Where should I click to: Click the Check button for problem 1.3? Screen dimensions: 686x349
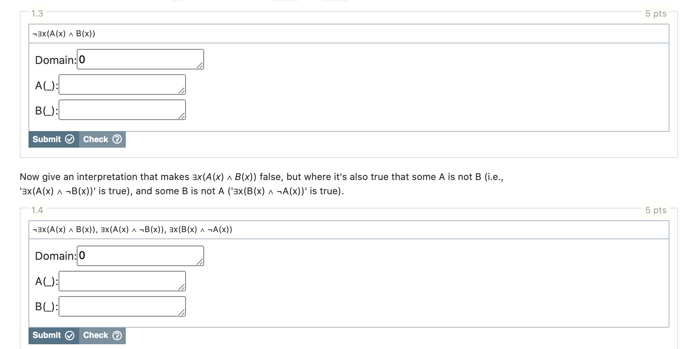click(x=102, y=139)
